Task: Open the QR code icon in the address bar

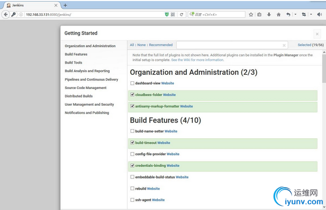Action: pos(173,15)
